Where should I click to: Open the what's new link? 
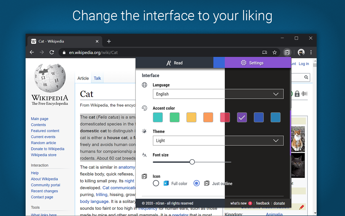238,203
